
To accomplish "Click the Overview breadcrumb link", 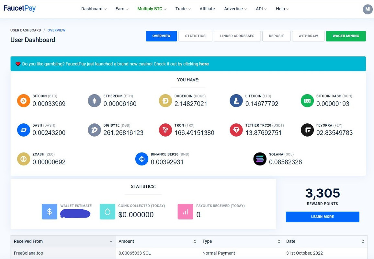I will tap(56, 30).
